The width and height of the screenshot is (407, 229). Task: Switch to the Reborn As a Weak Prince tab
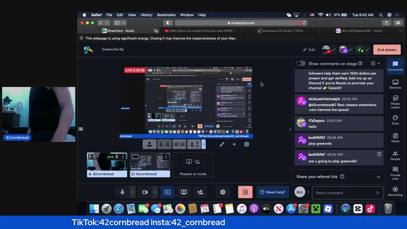pyautogui.click(x=199, y=31)
